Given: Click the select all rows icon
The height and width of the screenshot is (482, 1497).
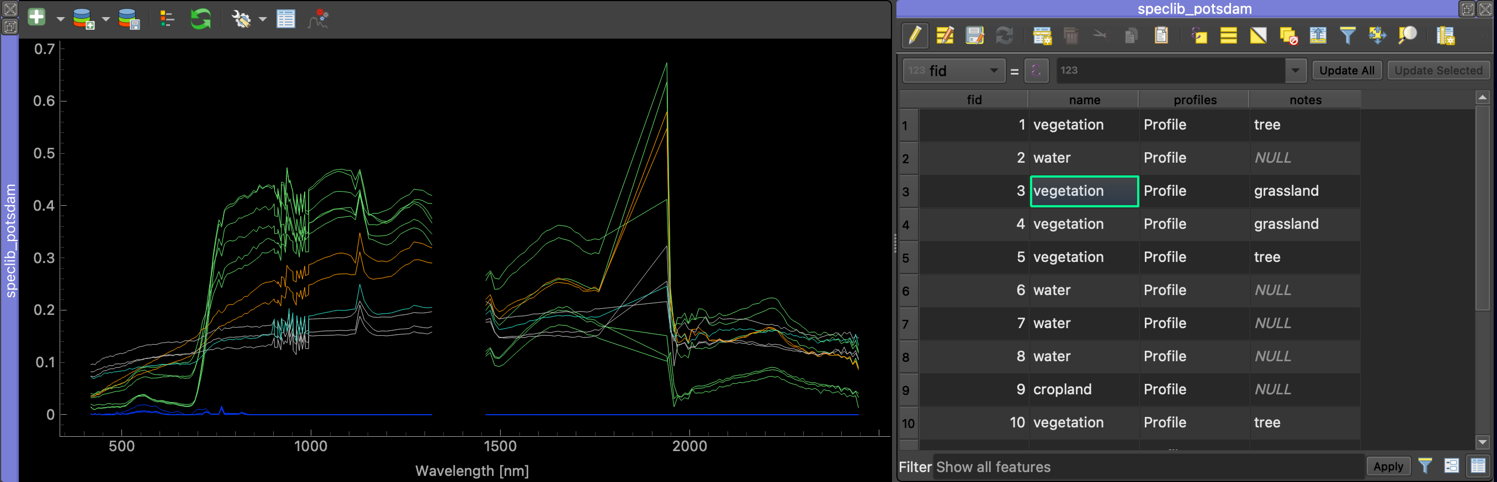Looking at the screenshot, I should [x=1229, y=35].
